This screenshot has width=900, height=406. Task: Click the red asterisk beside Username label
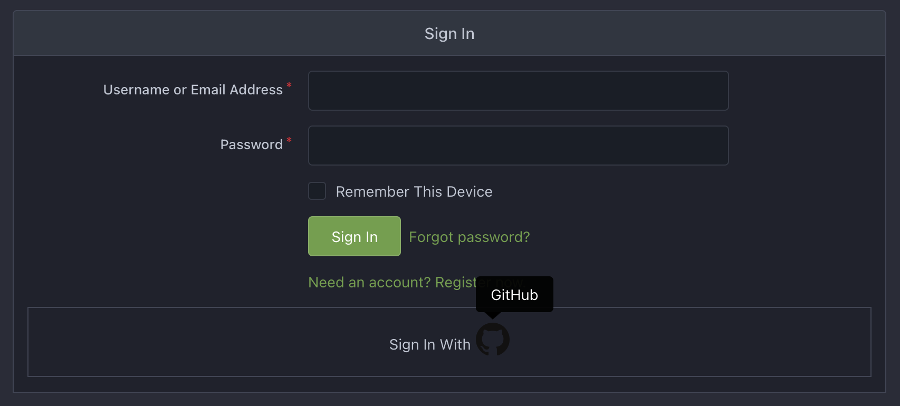[289, 85]
